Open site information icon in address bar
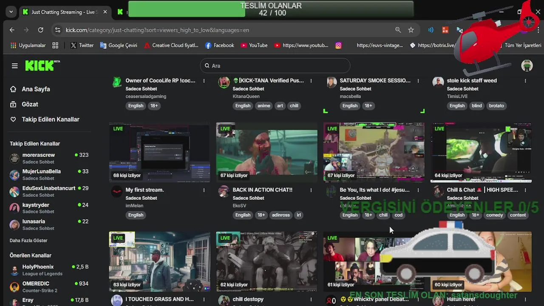544x306 pixels. pos(57,30)
